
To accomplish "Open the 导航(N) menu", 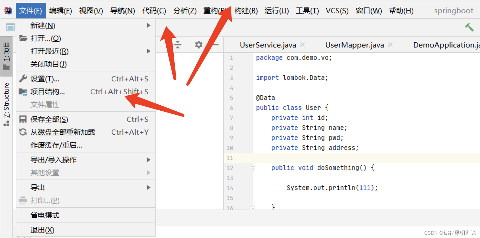I will tap(123, 11).
